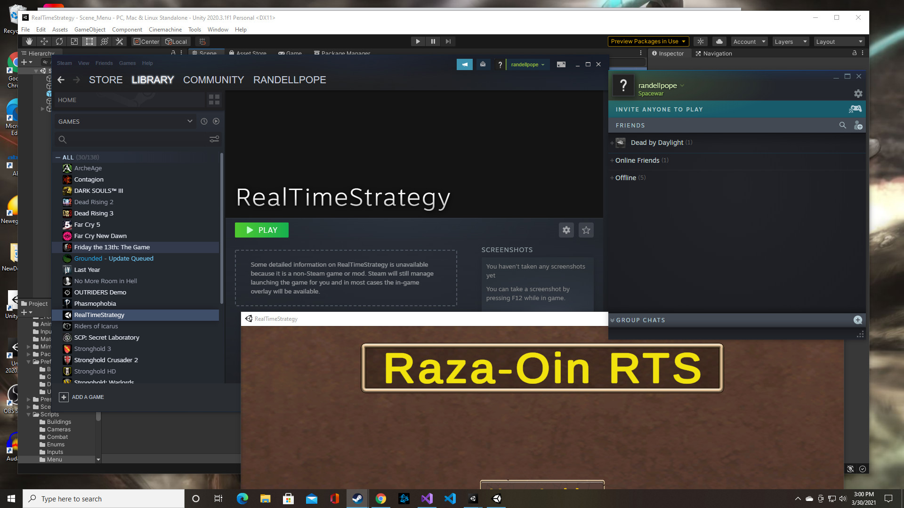
Task: Toggle pivot mode Center button
Action: coord(146,41)
